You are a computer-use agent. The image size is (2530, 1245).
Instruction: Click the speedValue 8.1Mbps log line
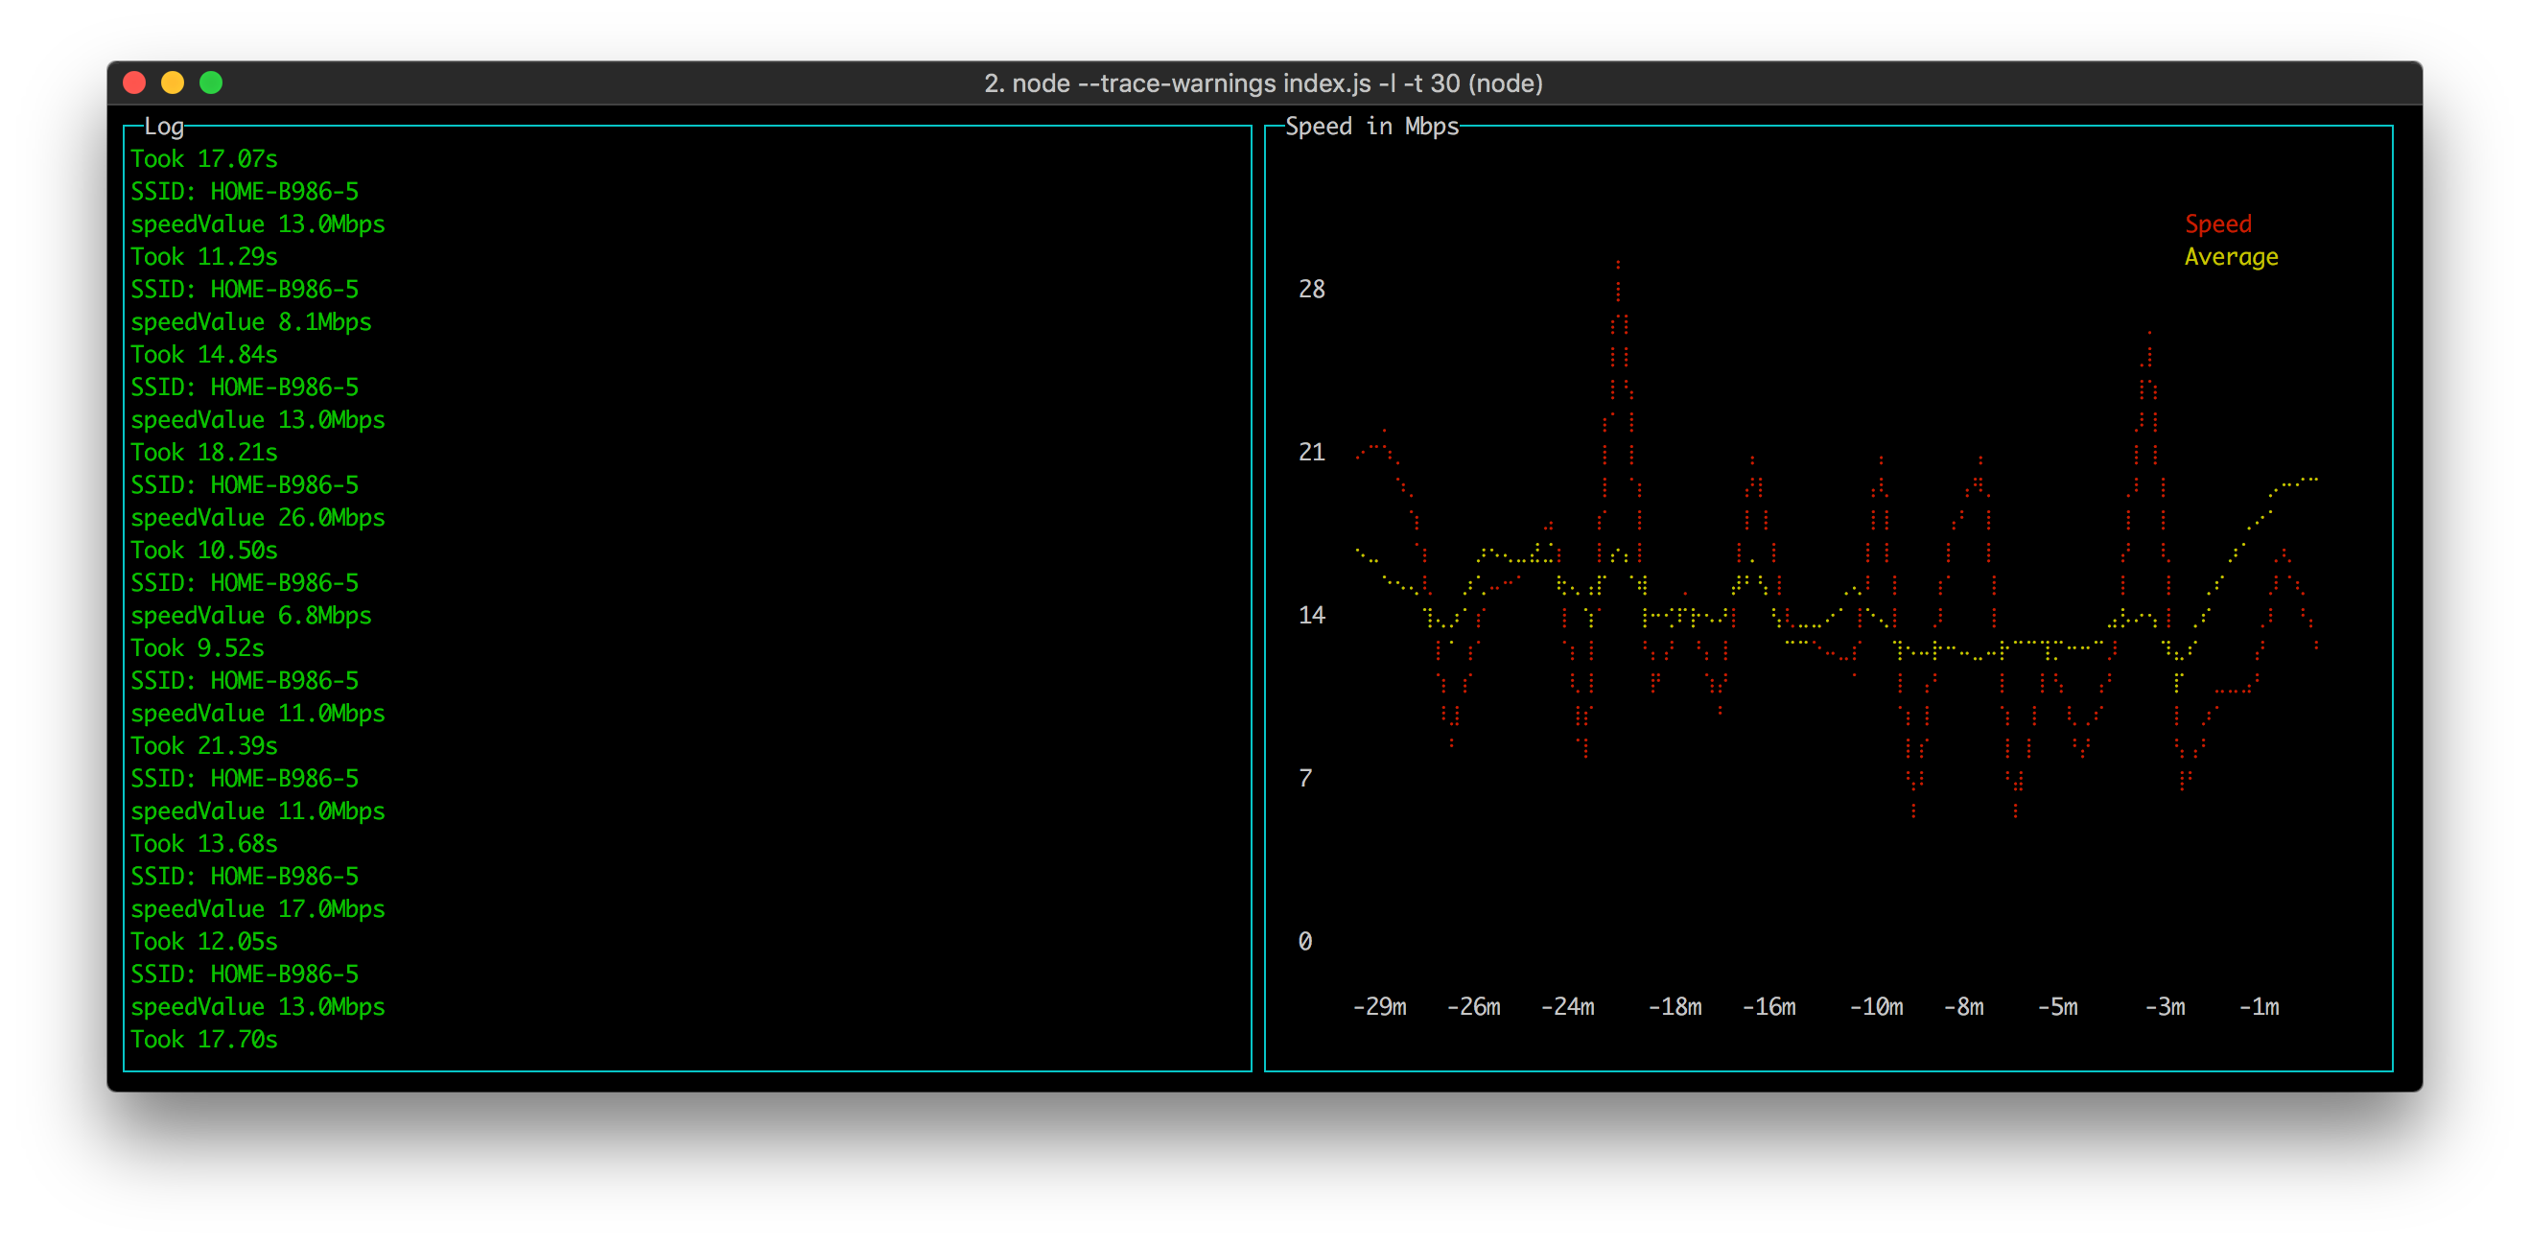(250, 322)
